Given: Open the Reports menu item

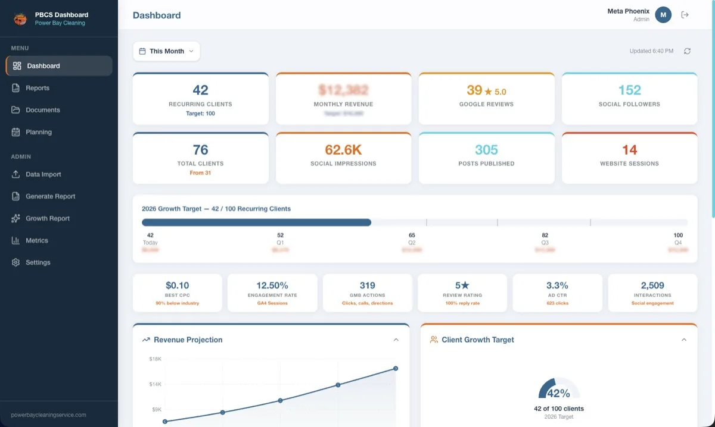Looking at the screenshot, I should click(x=59, y=88).
